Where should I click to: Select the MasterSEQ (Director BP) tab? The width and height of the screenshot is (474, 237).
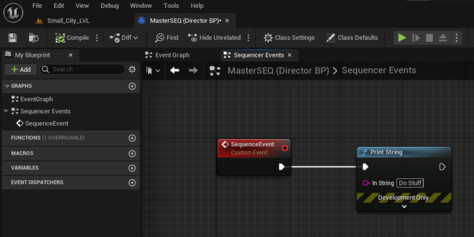185,21
